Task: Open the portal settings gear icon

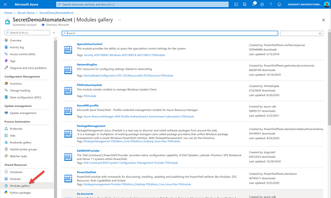Action: pyautogui.click(x=262, y=5)
